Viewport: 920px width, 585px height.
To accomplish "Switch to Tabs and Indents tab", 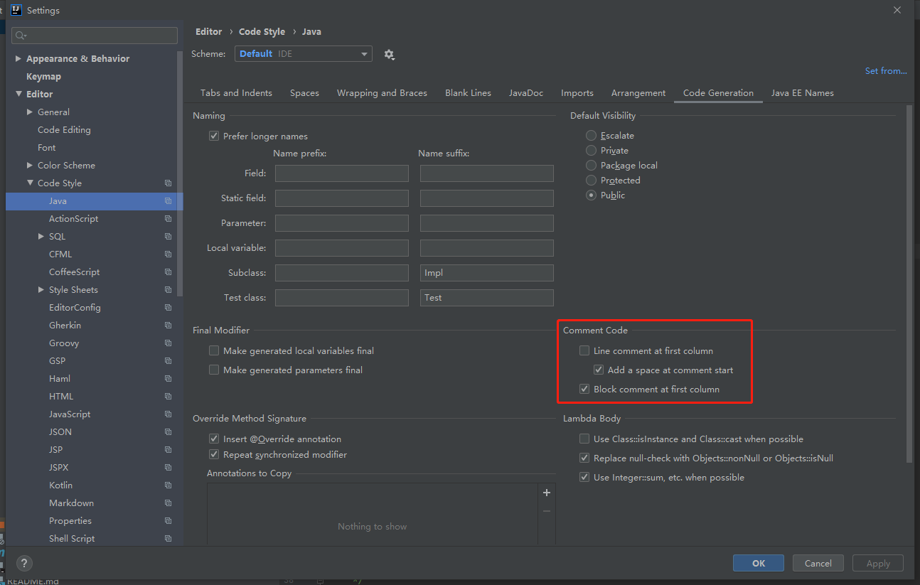I will [236, 93].
